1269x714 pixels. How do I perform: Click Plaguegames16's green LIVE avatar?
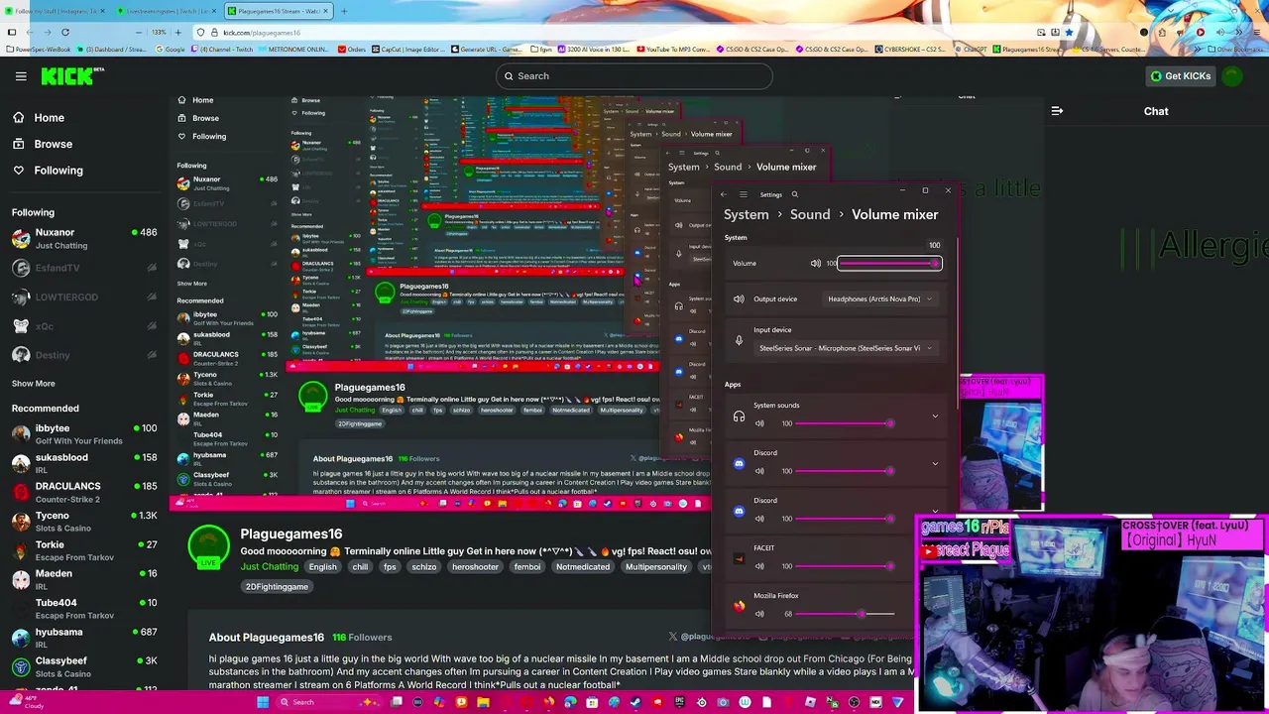(x=208, y=545)
